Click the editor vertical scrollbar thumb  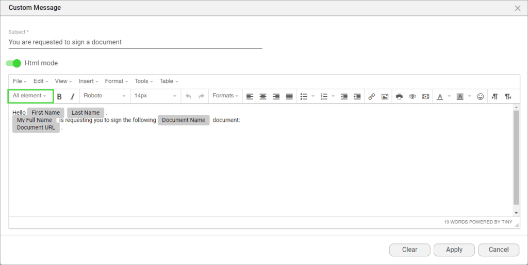coord(516,157)
